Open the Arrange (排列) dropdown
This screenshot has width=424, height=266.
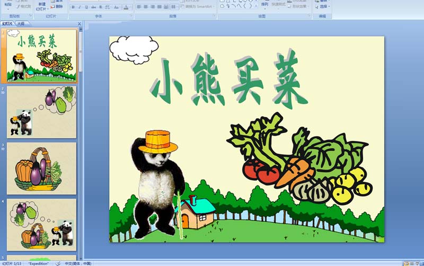pyautogui.click(x=264, y=5)
